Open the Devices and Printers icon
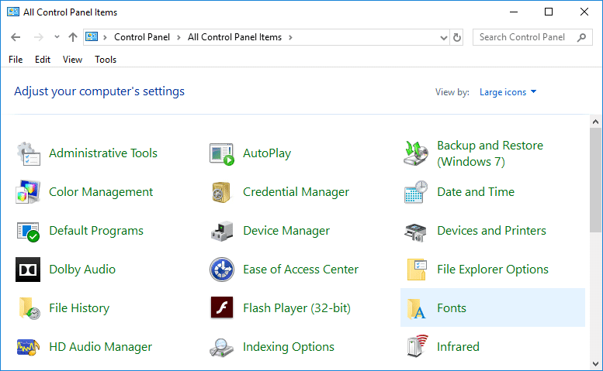This screenshot has width=603, height=371. [416, 231]
